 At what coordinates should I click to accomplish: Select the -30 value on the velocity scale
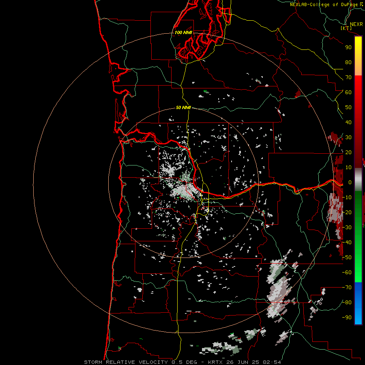pos(347,228)
